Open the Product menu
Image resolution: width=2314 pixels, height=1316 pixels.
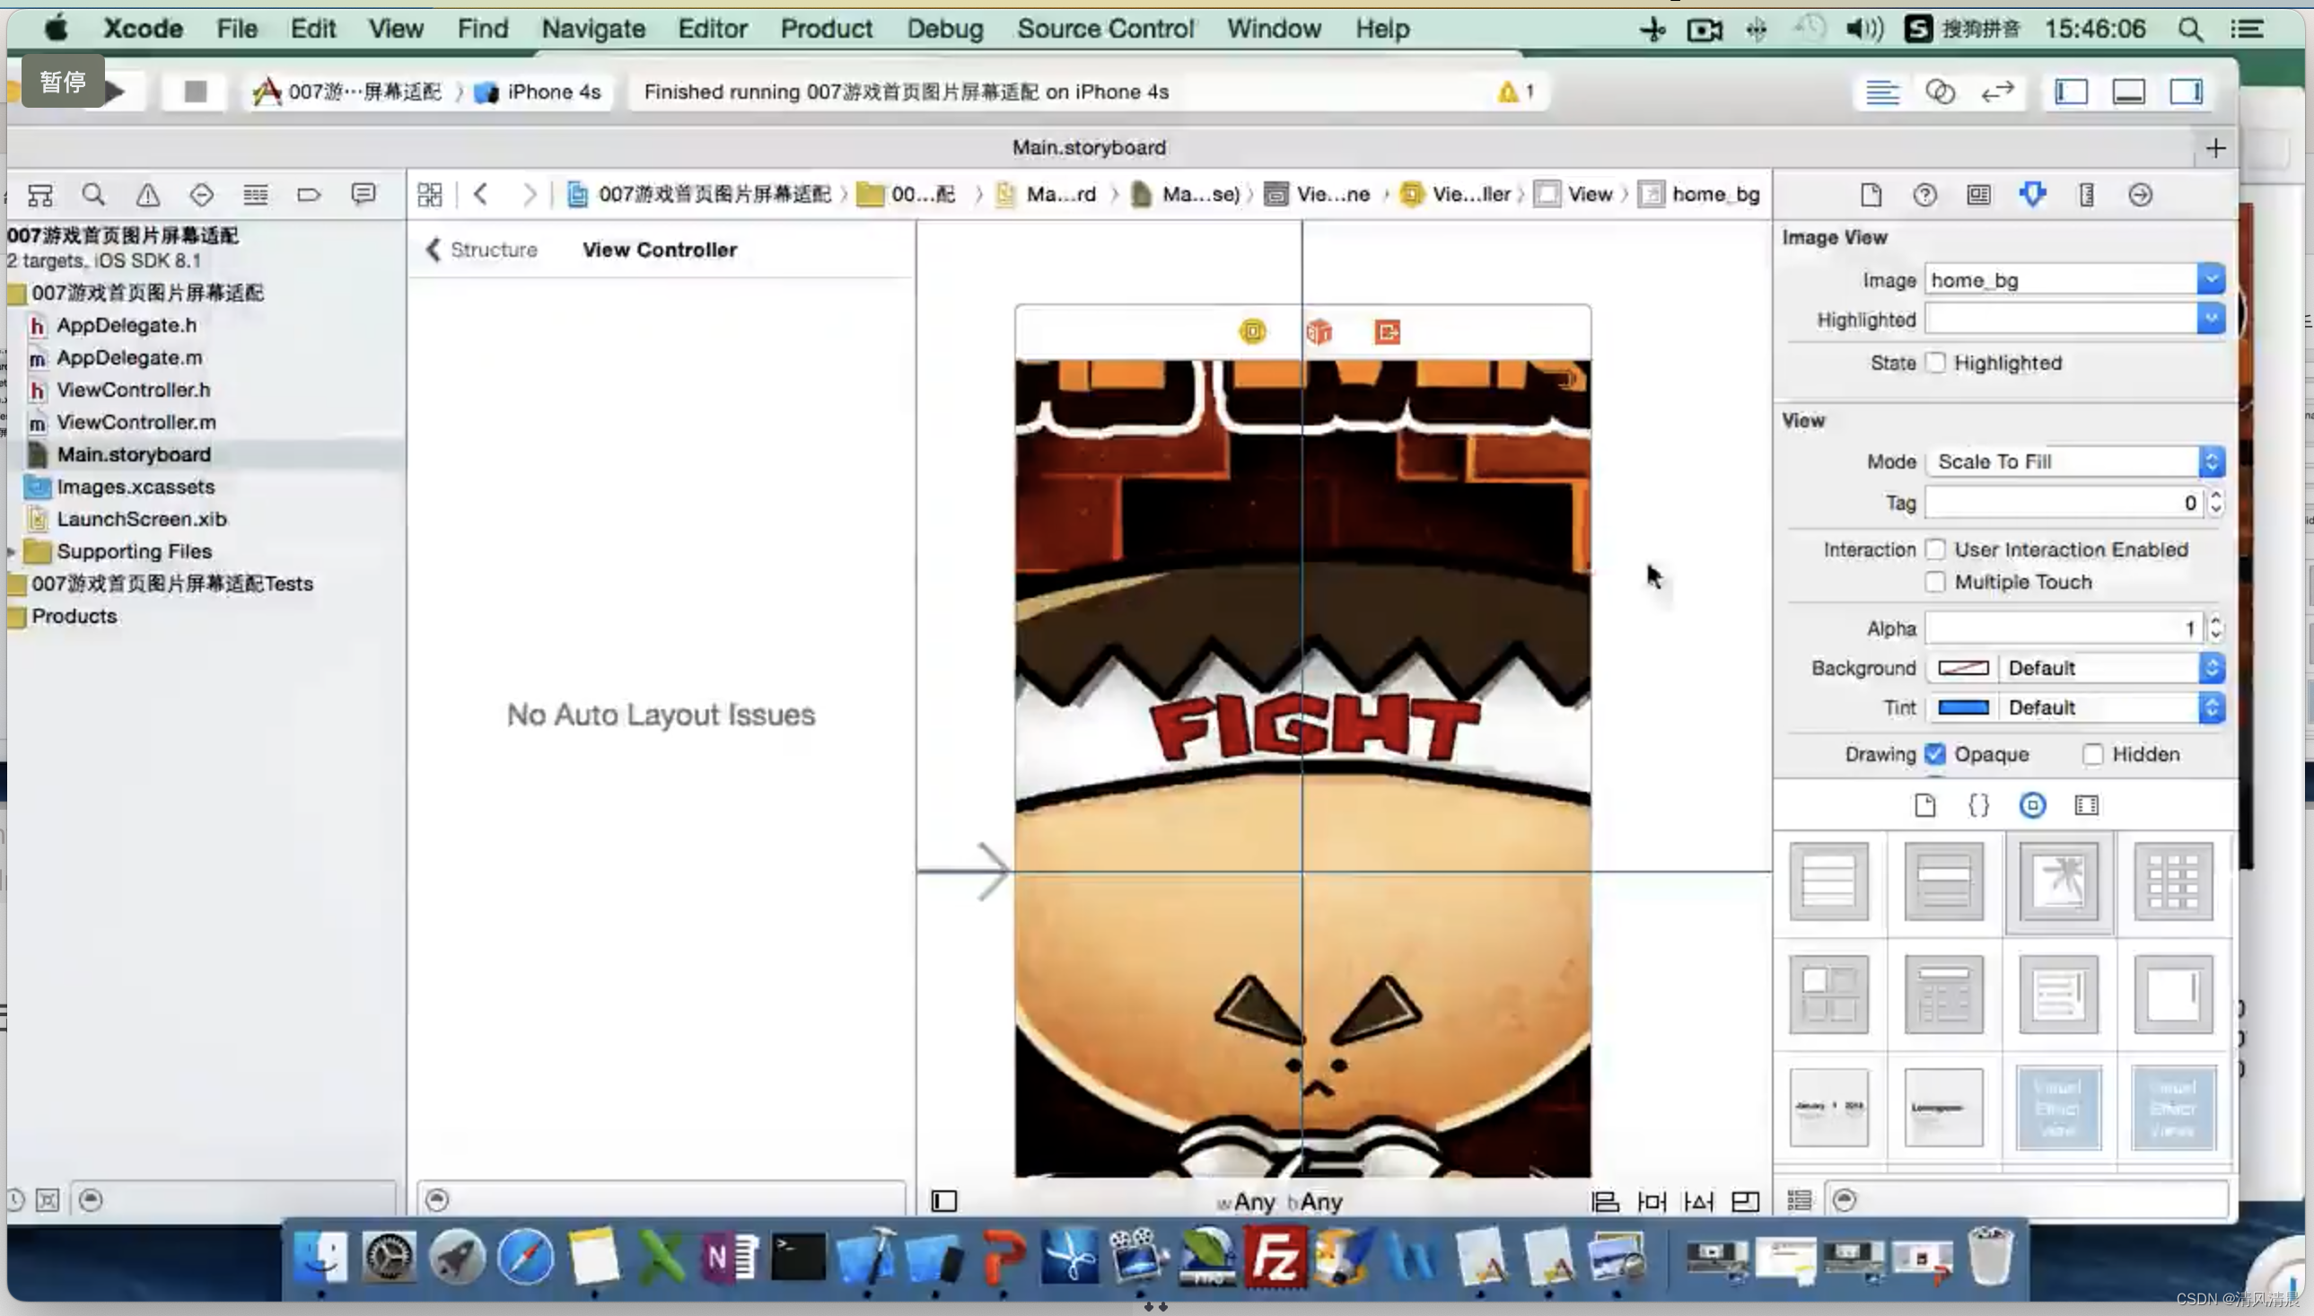pos(826,29)
